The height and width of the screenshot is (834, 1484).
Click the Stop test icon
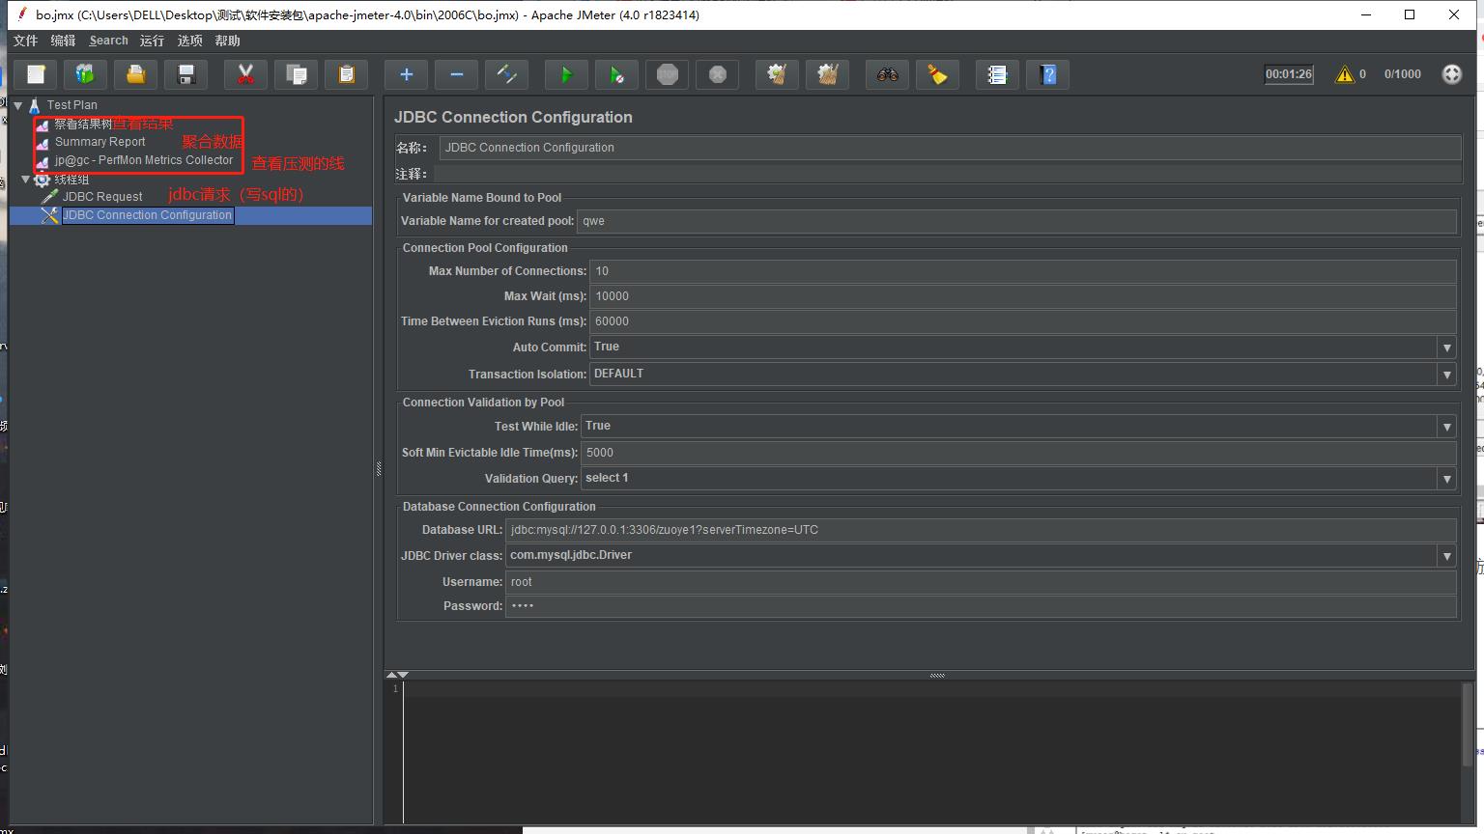(x=667, y=74)
